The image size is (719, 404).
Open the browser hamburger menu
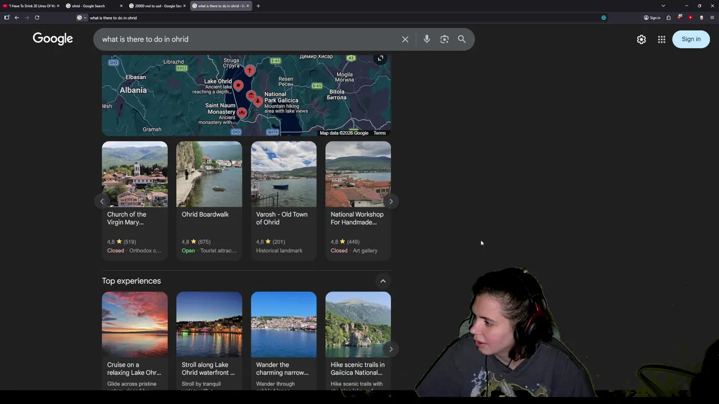(712, 17)
